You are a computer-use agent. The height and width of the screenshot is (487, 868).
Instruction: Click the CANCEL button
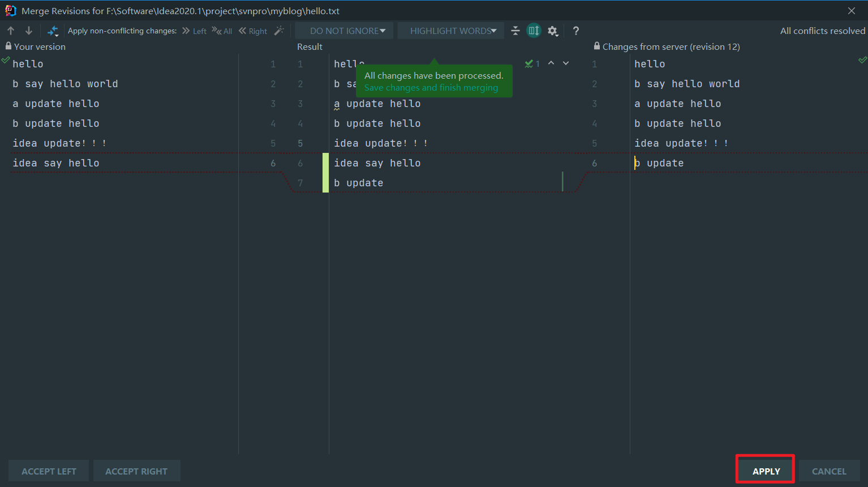[829, 471]
